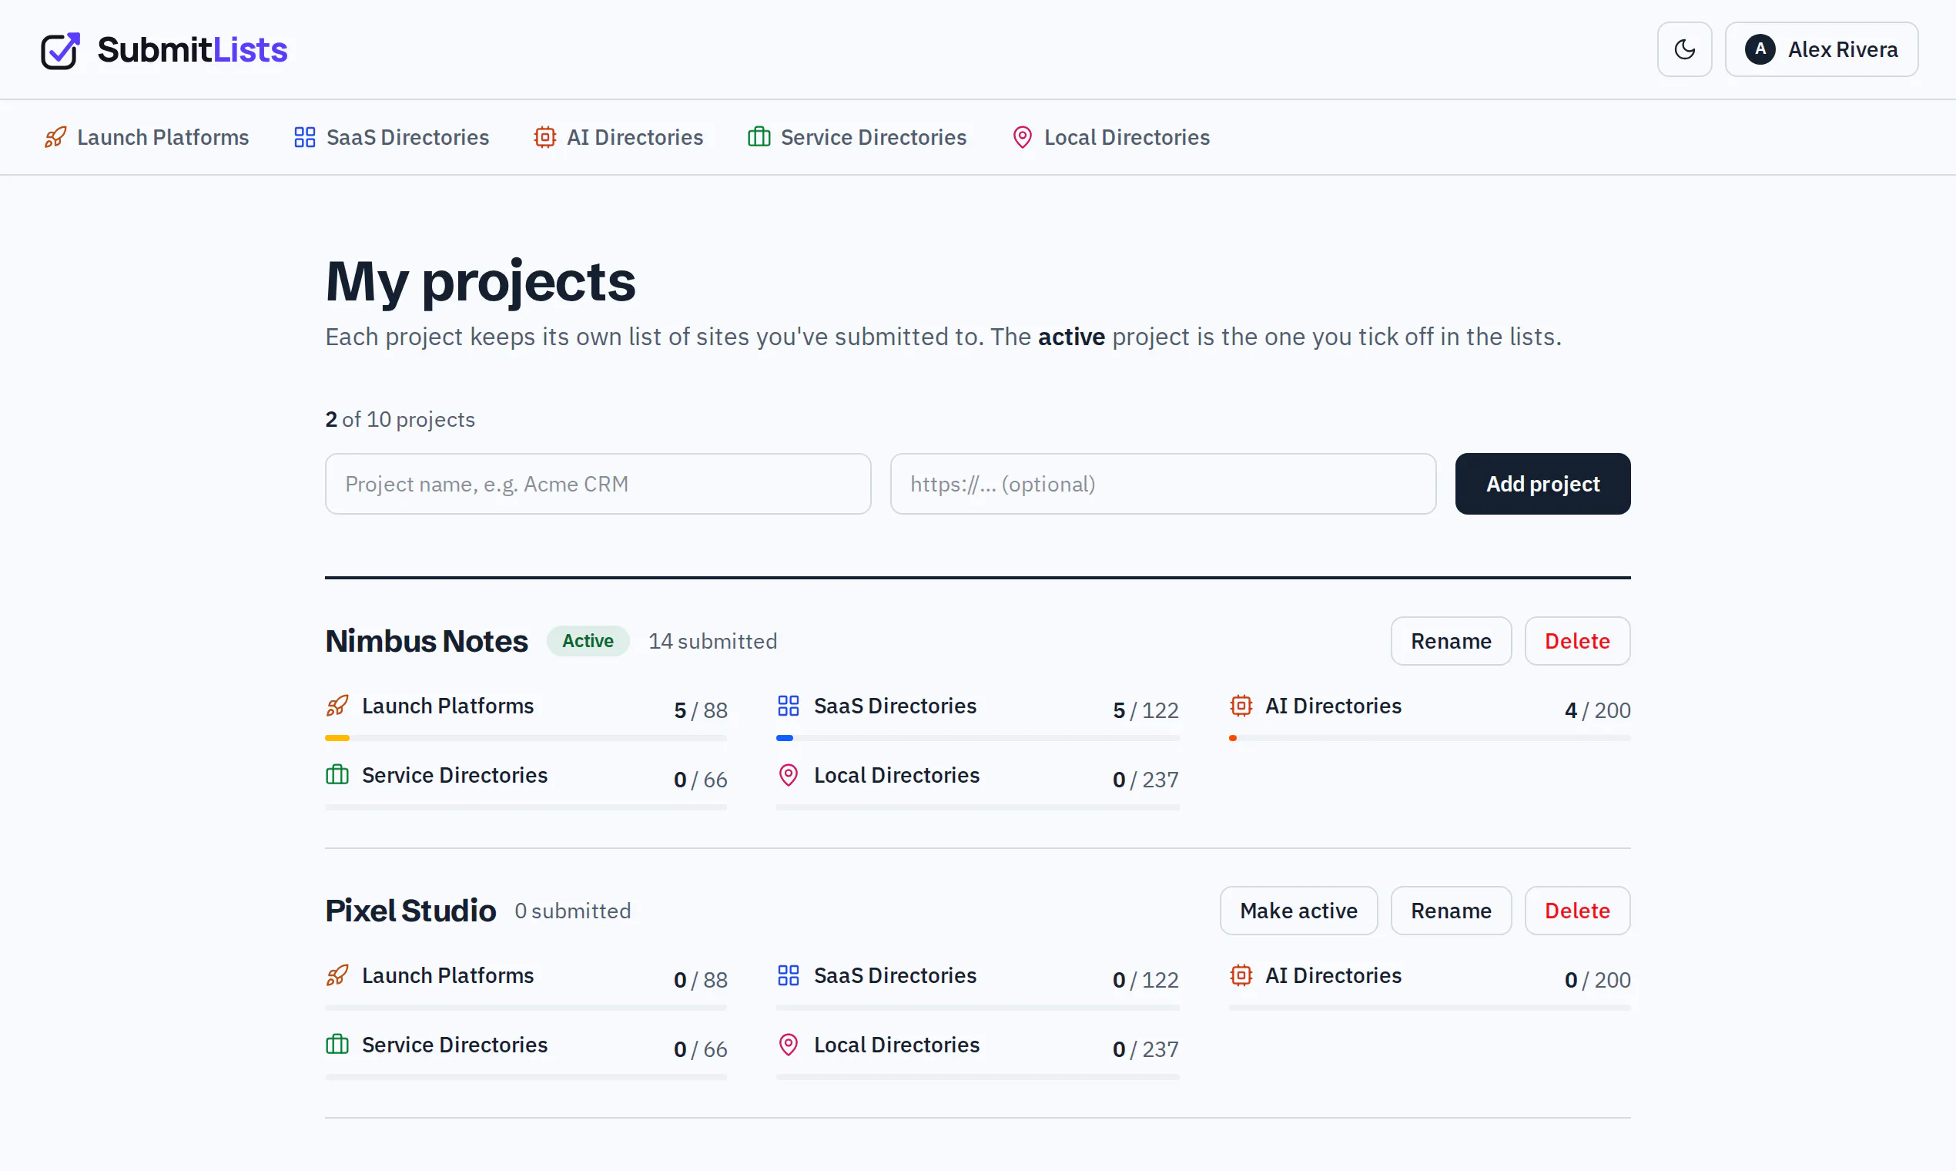Click the Add project button
1956x1171 pixels.
[x=1542, y=484]
